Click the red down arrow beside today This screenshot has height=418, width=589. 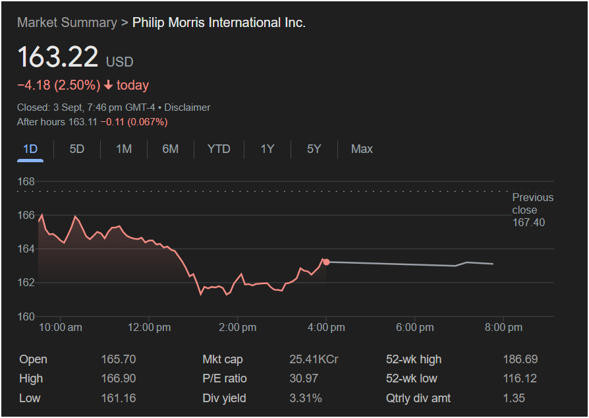pyautogui.click(x=109, y=85)
